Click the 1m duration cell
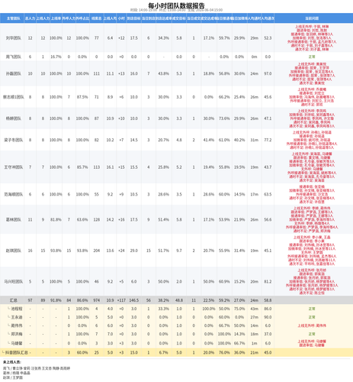The height and width of the screenshot is (382, 353). point(254,343)
